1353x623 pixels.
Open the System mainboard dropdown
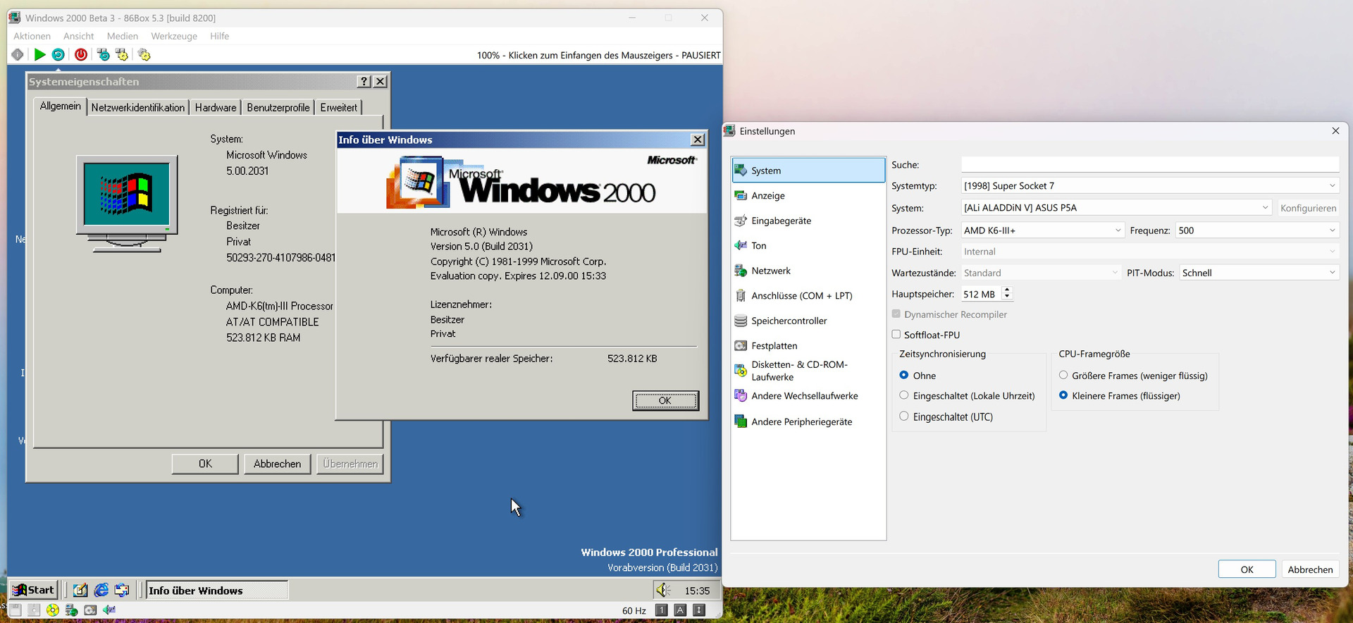[1117, 208]
